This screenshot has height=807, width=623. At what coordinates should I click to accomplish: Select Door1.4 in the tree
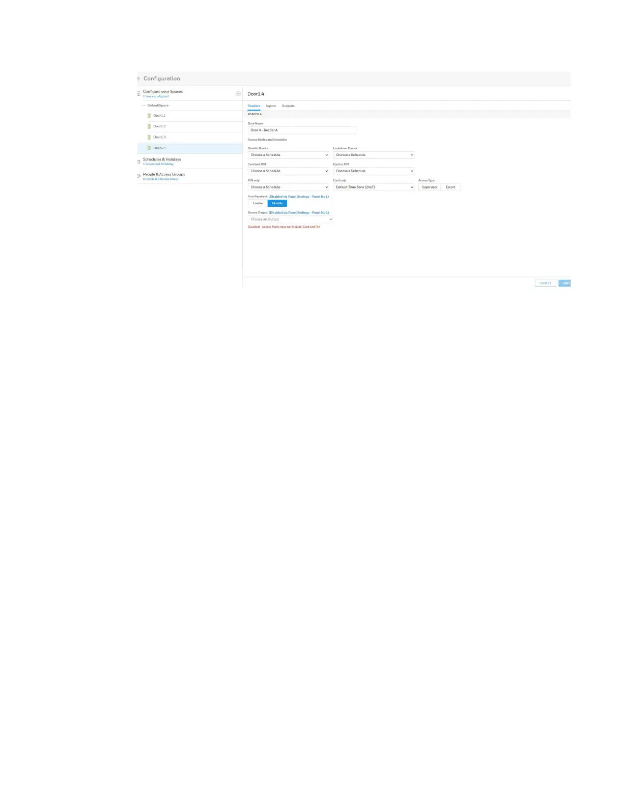click(x=159, y=148)
